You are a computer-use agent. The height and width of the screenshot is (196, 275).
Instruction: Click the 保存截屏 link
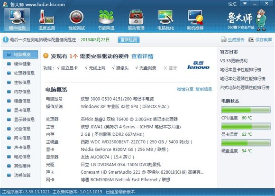[264, 40]
